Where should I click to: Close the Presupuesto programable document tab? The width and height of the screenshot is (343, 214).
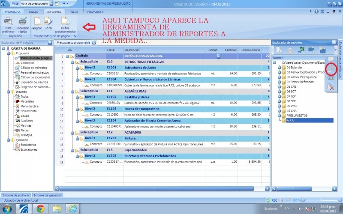94,43
